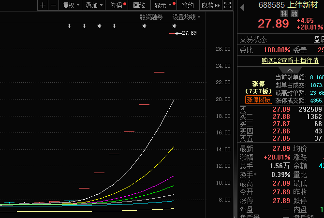Open the 叠加 overlay dropdown
This screenshot has height=218, width=324.
[x=93, y=5]
